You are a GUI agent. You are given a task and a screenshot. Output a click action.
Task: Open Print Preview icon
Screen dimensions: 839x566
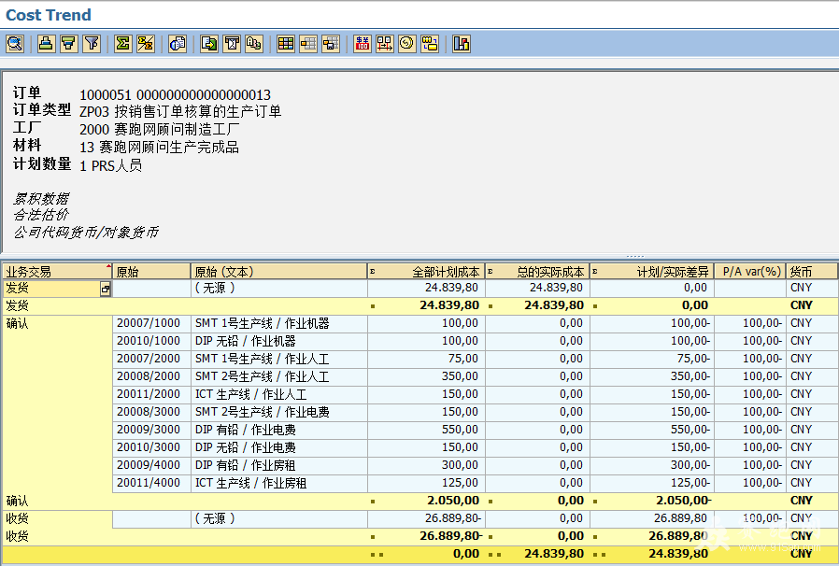coord(178,44)
